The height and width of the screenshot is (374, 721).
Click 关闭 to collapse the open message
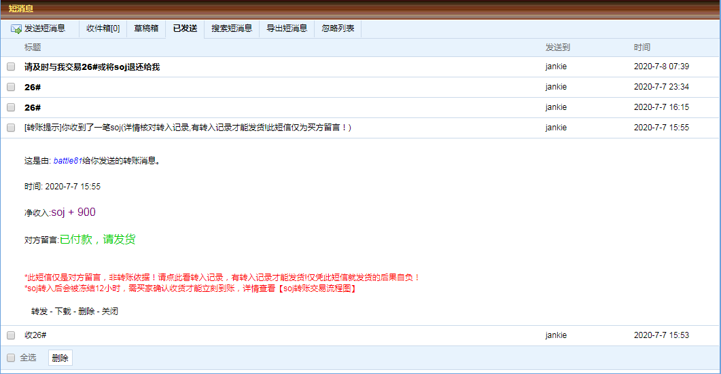click(x=110, y=312)
